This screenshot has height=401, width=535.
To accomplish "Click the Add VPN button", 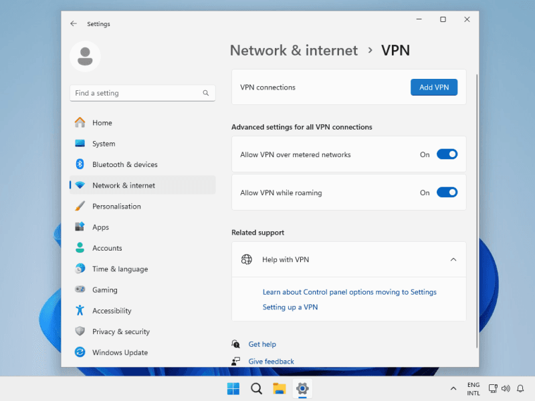I will coord(433,88).
